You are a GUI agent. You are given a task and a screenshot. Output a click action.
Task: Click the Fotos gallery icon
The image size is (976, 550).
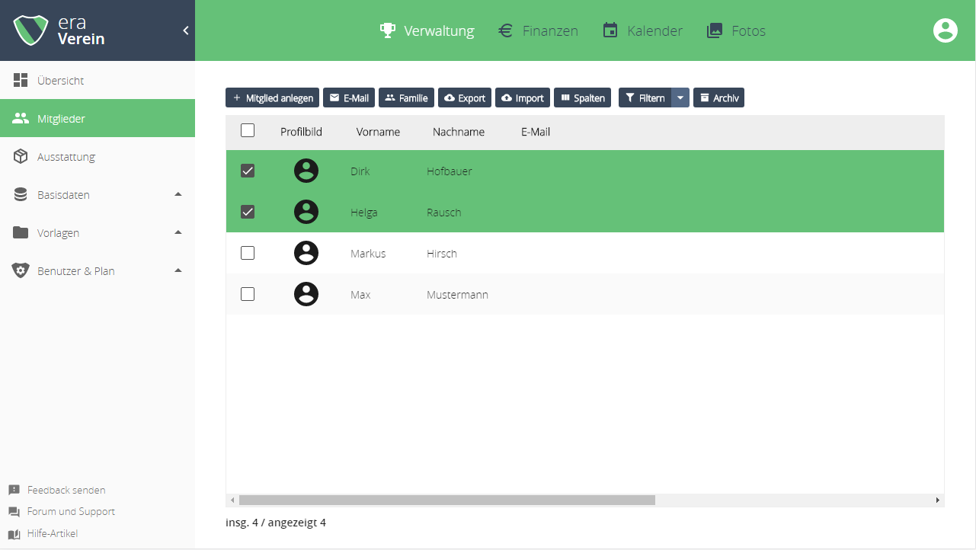(x=715, y=30)
